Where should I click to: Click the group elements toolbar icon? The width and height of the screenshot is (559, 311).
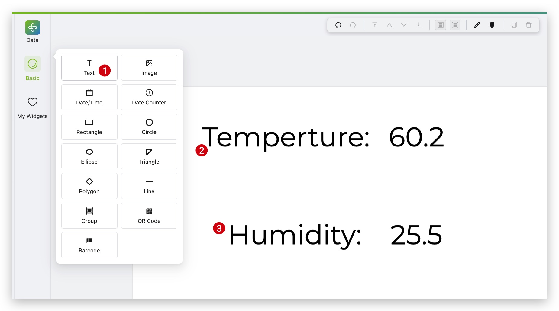(x=441, y=25)
